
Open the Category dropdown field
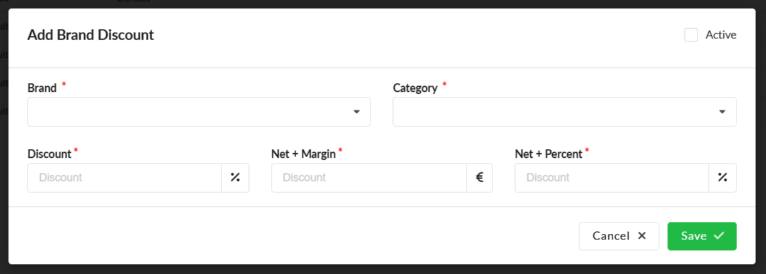pyautogui.click(x=553, y=112)
